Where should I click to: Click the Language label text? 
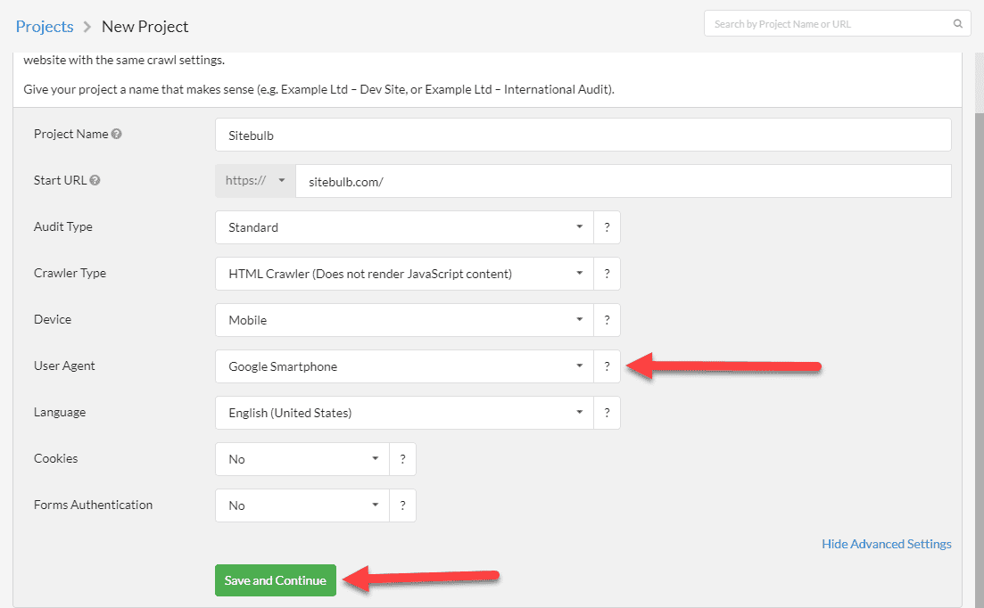click(60, 413)
